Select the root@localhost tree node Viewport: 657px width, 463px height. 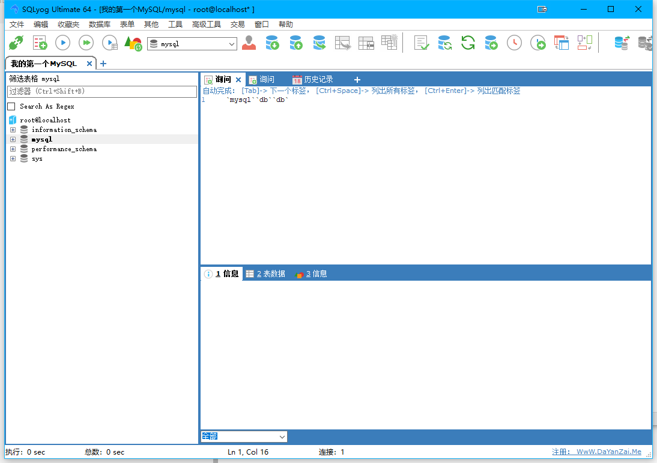point(45,120)
